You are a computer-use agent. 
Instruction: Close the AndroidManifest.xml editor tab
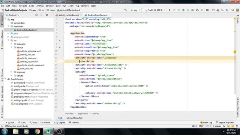[109, 15]
